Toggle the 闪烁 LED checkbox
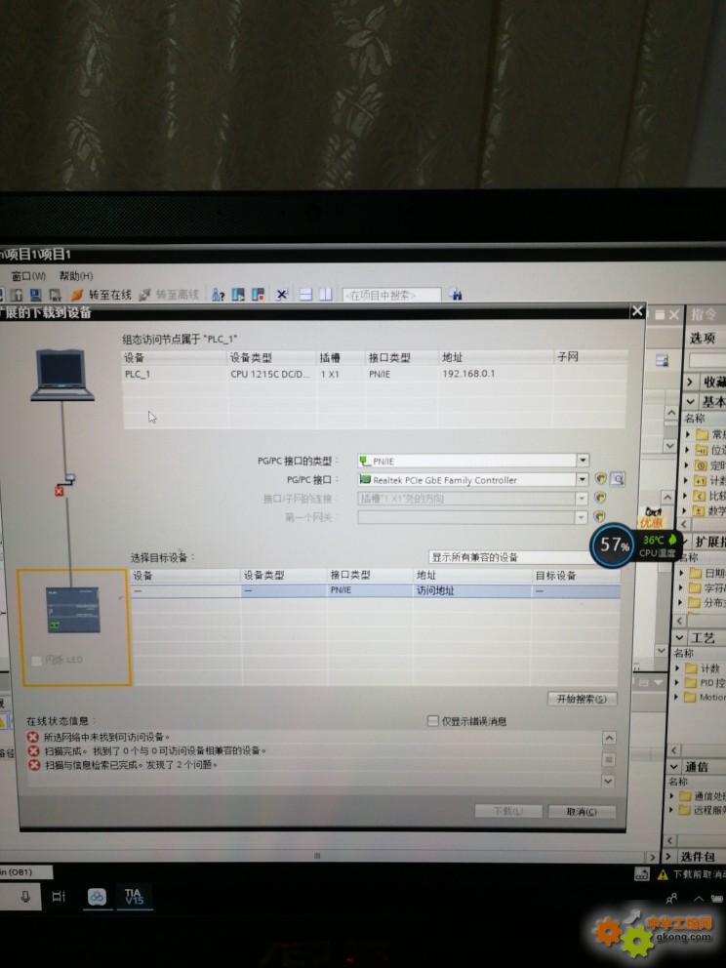726x968 pixels. point(36,661)
